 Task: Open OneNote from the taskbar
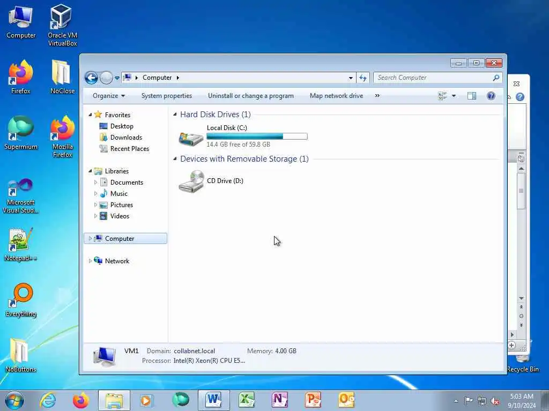click(280, 400)
